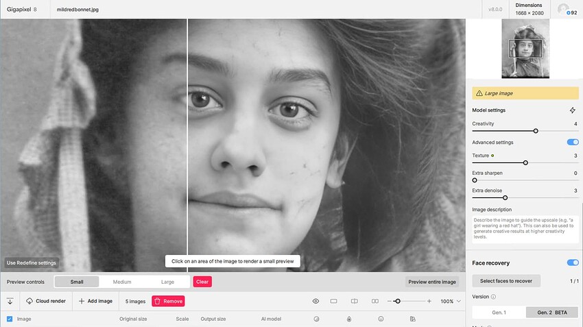The image size is (583, 327).
Task: Click the Gigapixel 8 app title
Action: (21, 10)
